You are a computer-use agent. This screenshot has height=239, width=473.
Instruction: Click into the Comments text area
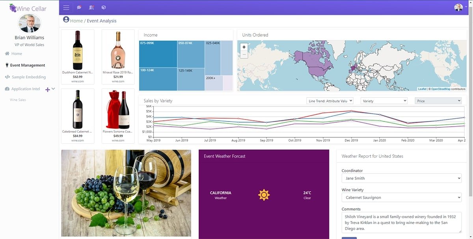pyautogui.click(x=401, y=223)
